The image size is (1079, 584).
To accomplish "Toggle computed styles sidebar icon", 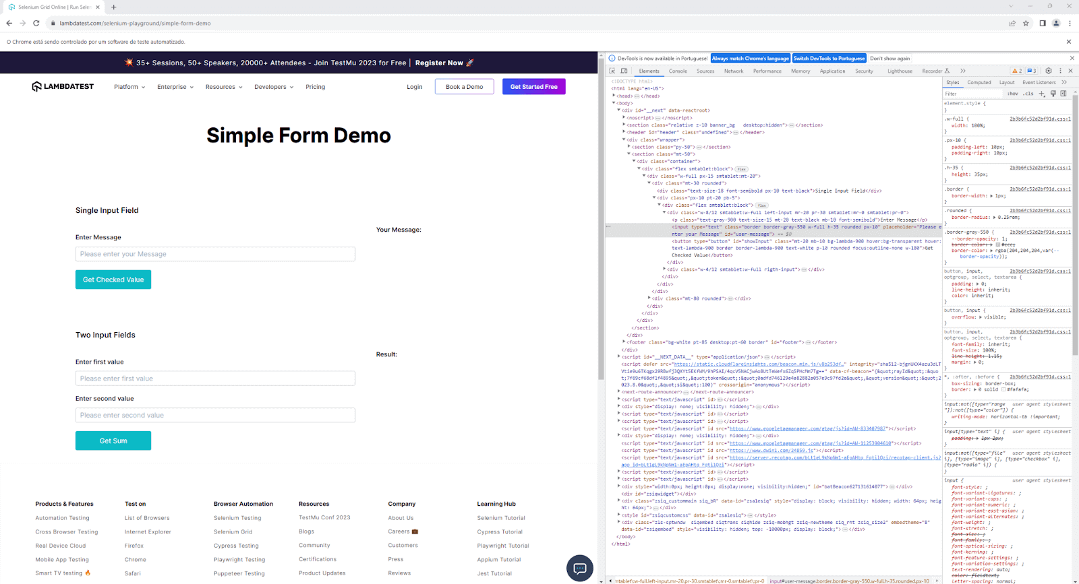I will pyautogui.click(x=1063, y=94).
